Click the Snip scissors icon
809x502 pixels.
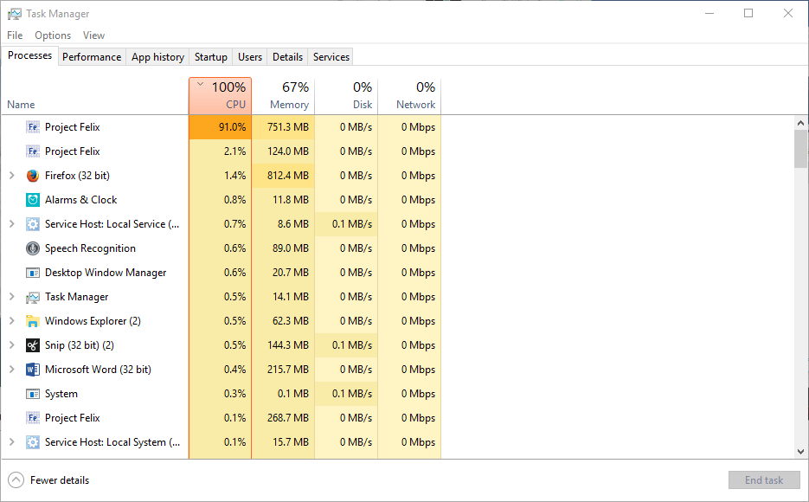click(33, 345)
